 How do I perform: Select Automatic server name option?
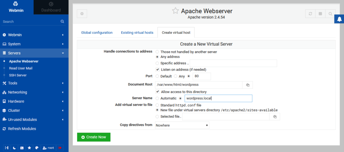point(157,98)
